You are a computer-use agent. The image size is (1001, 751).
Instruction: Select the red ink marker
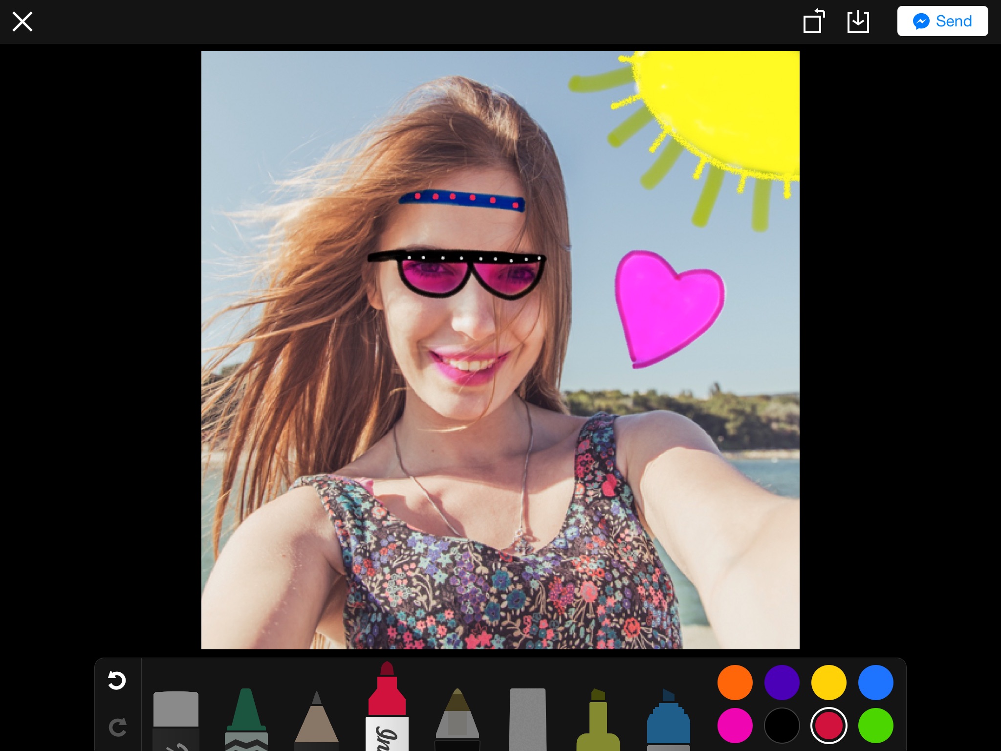(387, 709)
